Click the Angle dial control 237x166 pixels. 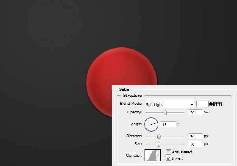[x=151, y=124]
